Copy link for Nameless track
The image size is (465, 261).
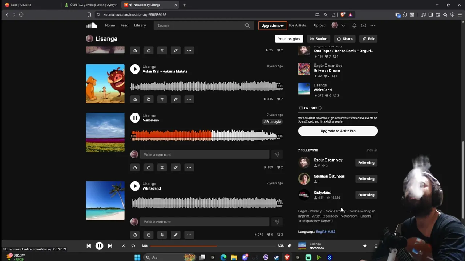(149, 167)
